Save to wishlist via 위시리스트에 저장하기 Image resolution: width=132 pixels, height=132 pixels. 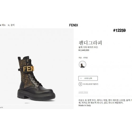pyautogui.click(x=91, y=84)
